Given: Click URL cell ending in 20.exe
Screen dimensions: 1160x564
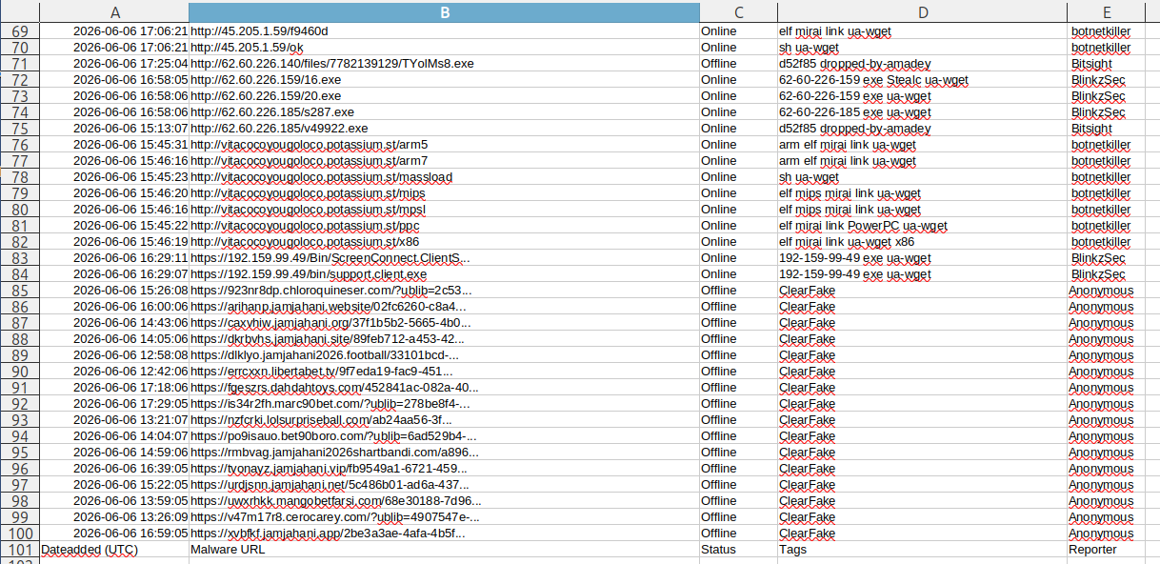Looking at the screenshot, I should (x=444, y=96).
